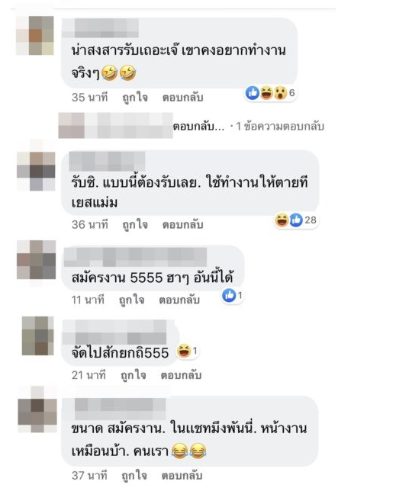
Task: Like (ถูกใจ) the 11 นาที comment
Action: click(132, 300)
